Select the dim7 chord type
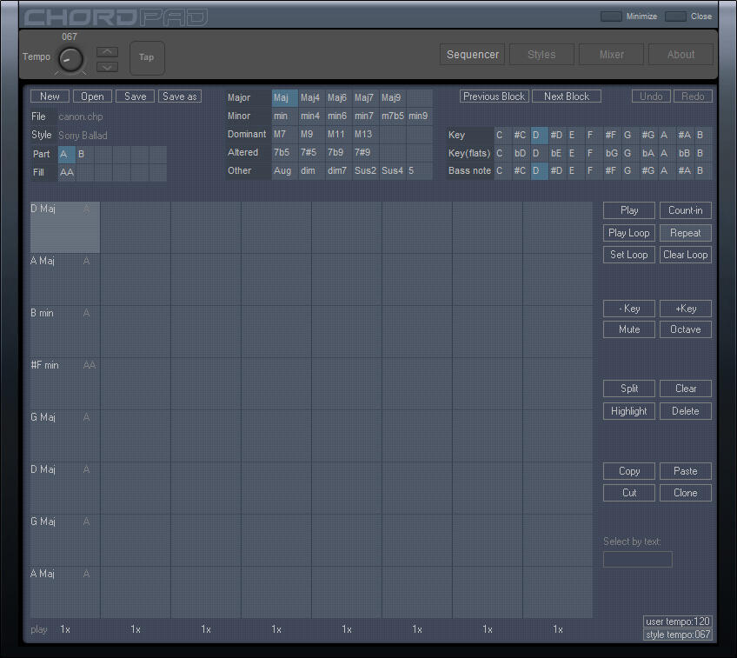Viewport: 737px width, 658px height. (337, 171)
